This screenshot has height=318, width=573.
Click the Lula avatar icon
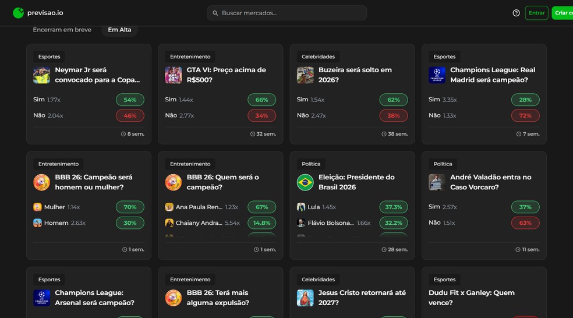(300, 207)
